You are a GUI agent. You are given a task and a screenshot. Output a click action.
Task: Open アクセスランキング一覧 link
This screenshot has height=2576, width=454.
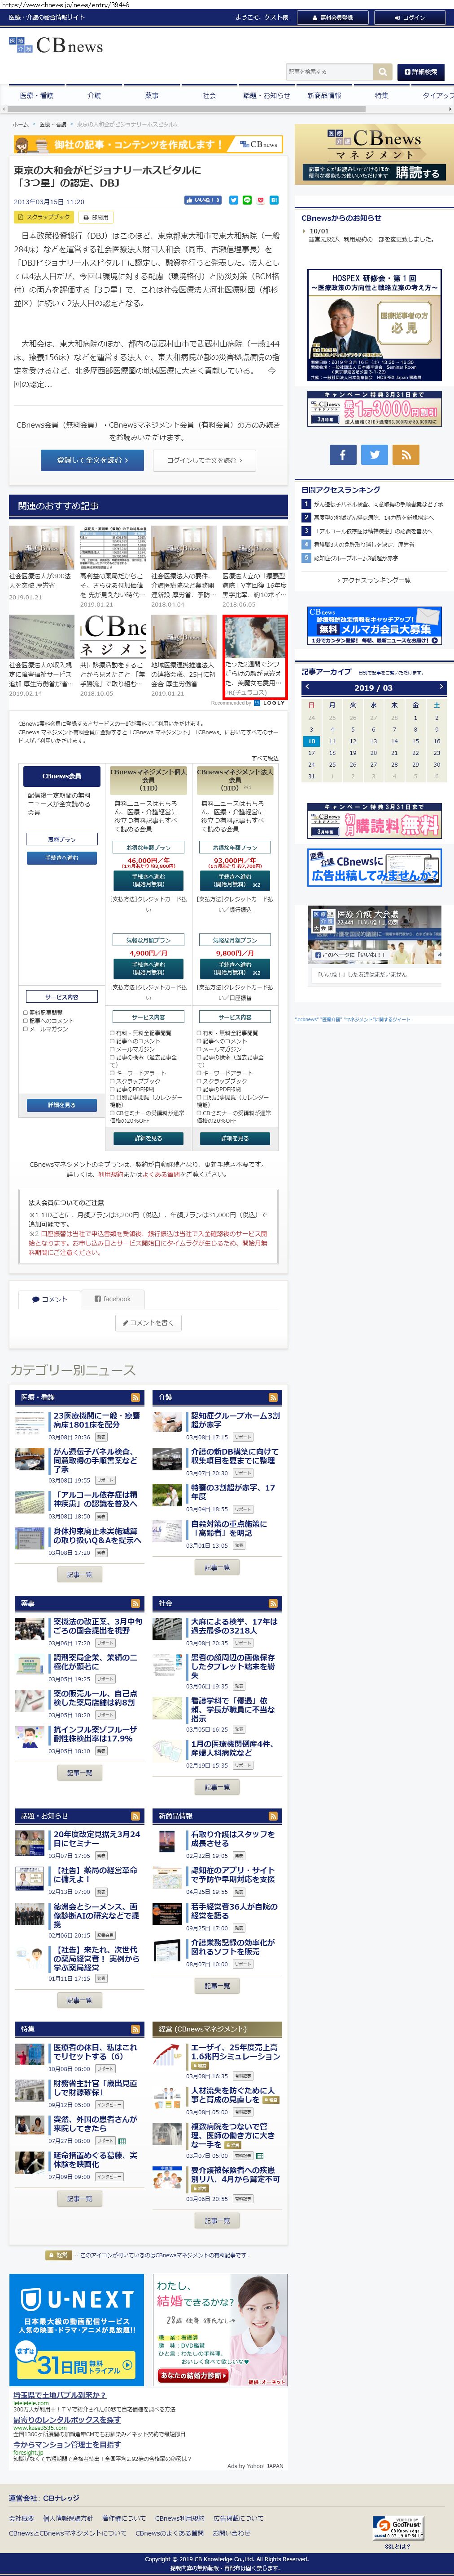point(374,580)
